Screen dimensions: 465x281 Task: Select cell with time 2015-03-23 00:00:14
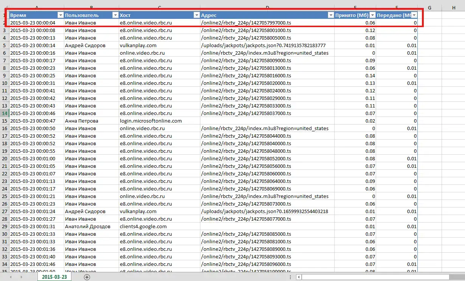36,45
